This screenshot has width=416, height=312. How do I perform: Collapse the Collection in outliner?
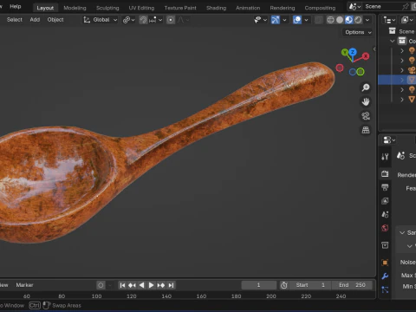pos(392,41)
